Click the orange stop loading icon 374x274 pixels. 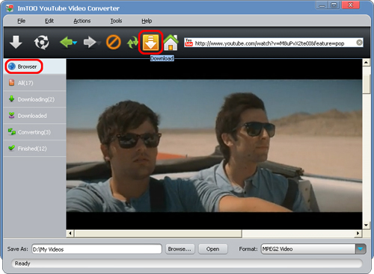click(x=114, y=42)
